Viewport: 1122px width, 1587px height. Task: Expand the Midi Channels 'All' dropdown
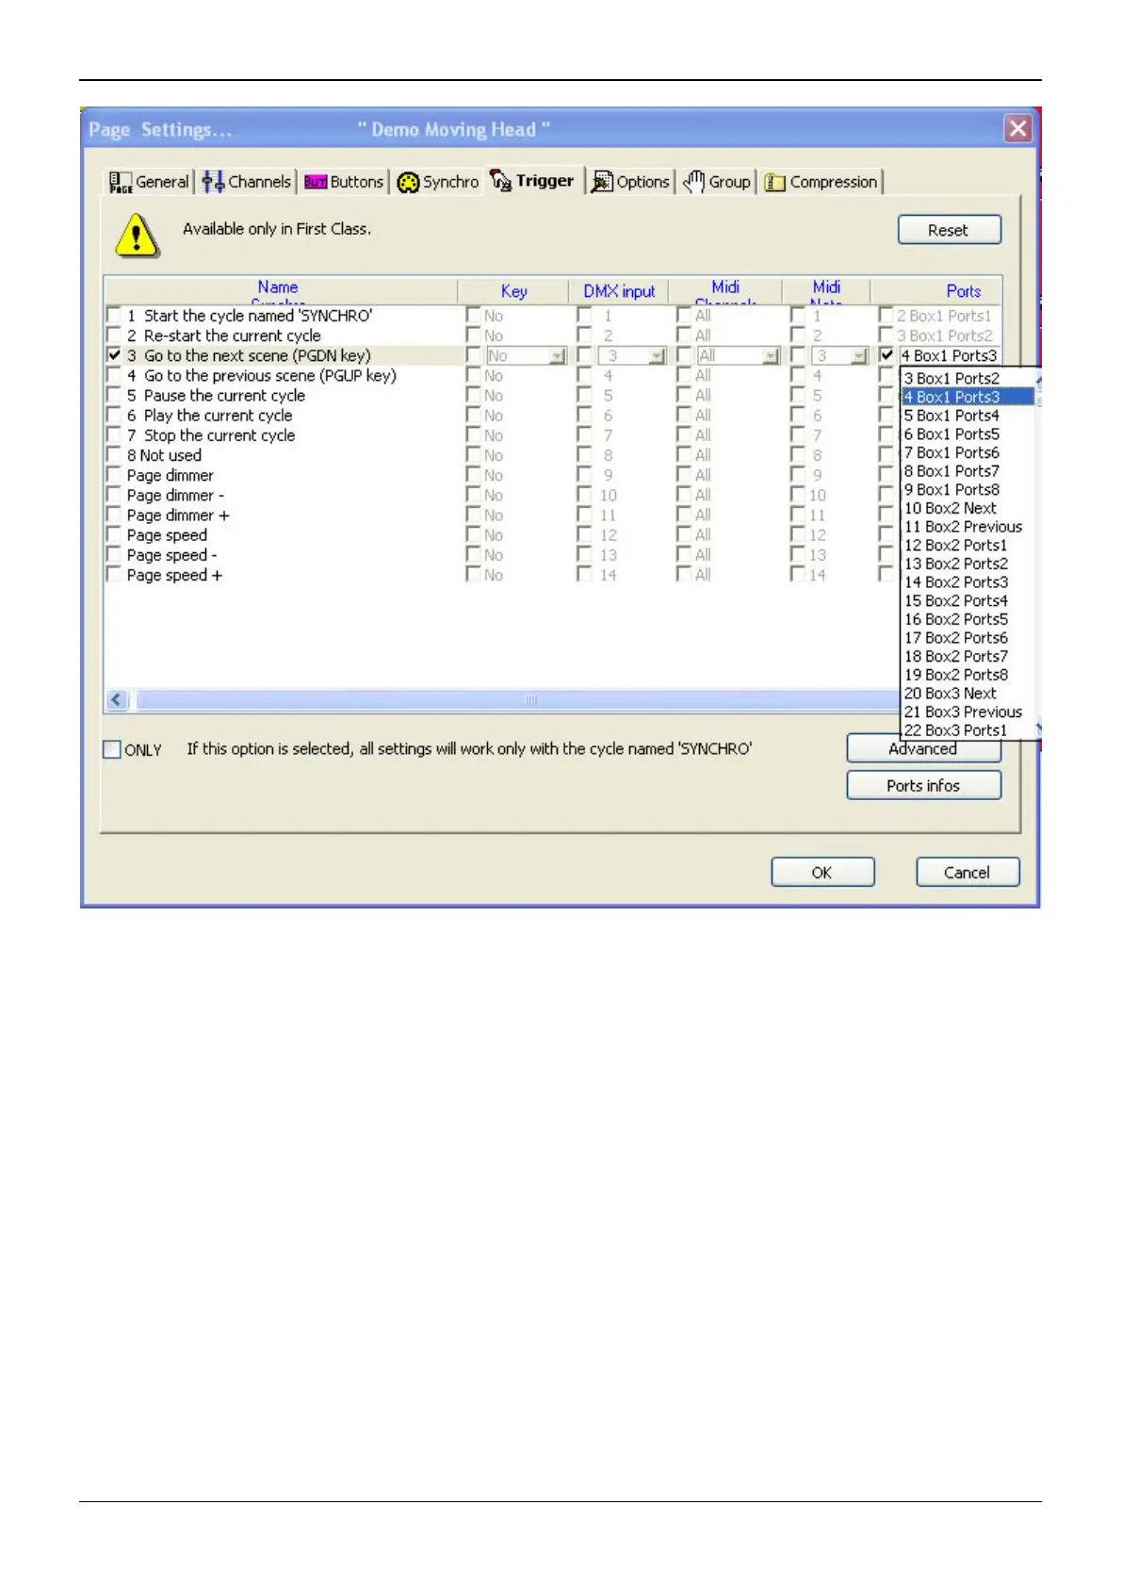point(771,356)
